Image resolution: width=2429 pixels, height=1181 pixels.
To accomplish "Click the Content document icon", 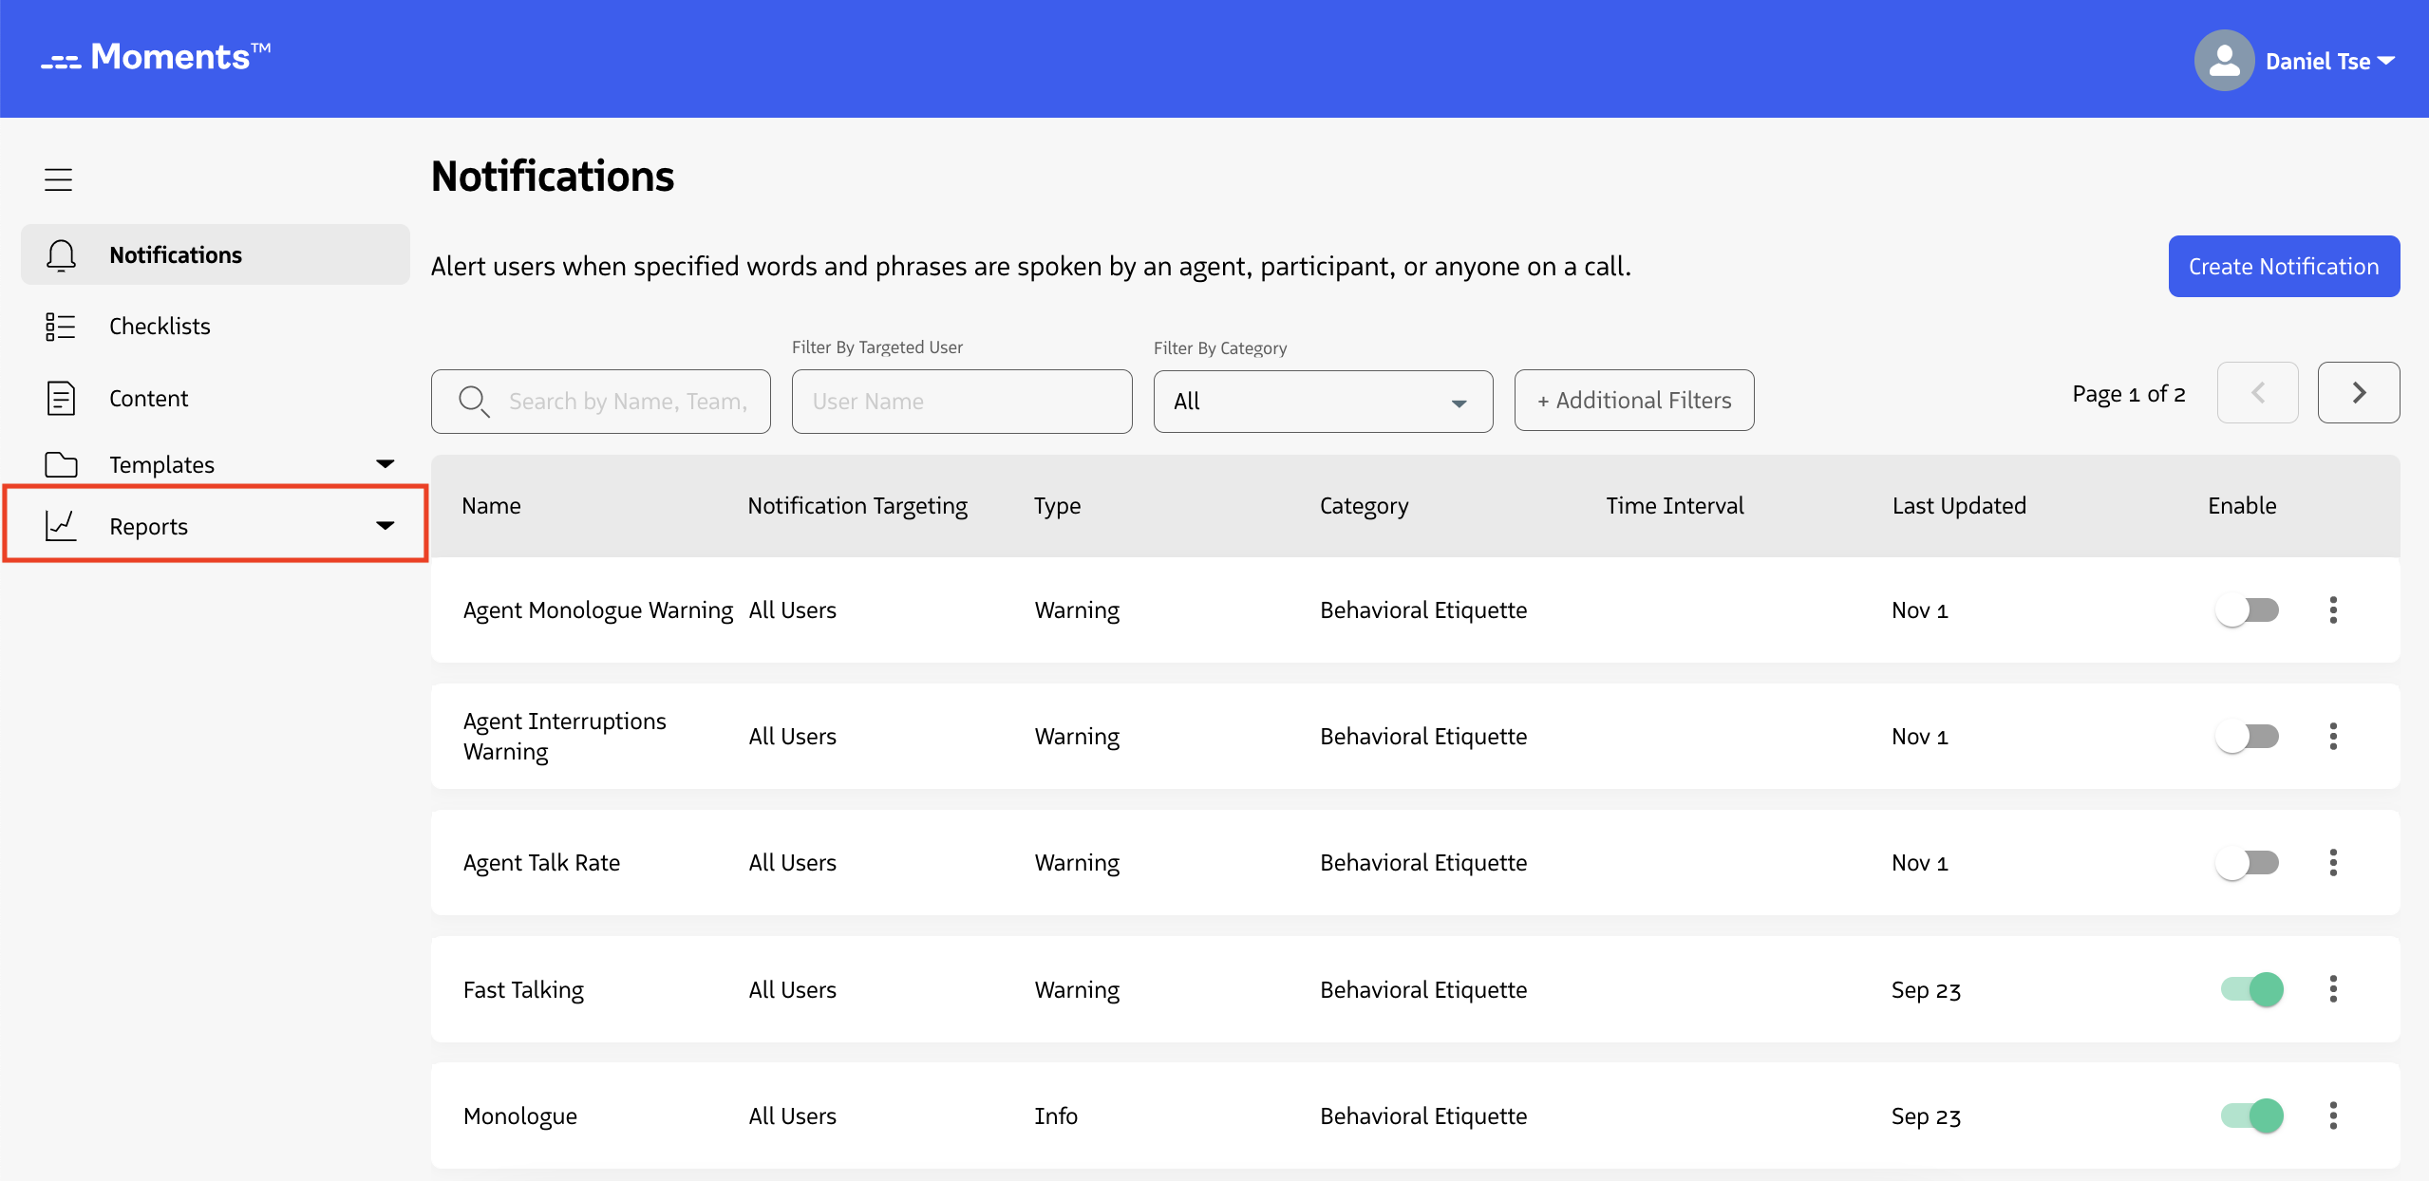I will tap(61, 398).
